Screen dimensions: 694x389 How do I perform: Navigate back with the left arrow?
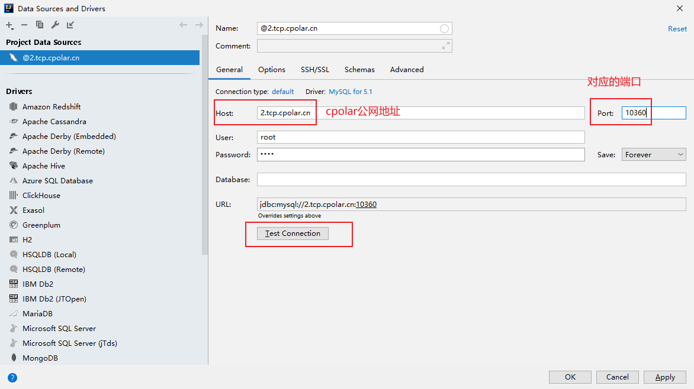183,25
